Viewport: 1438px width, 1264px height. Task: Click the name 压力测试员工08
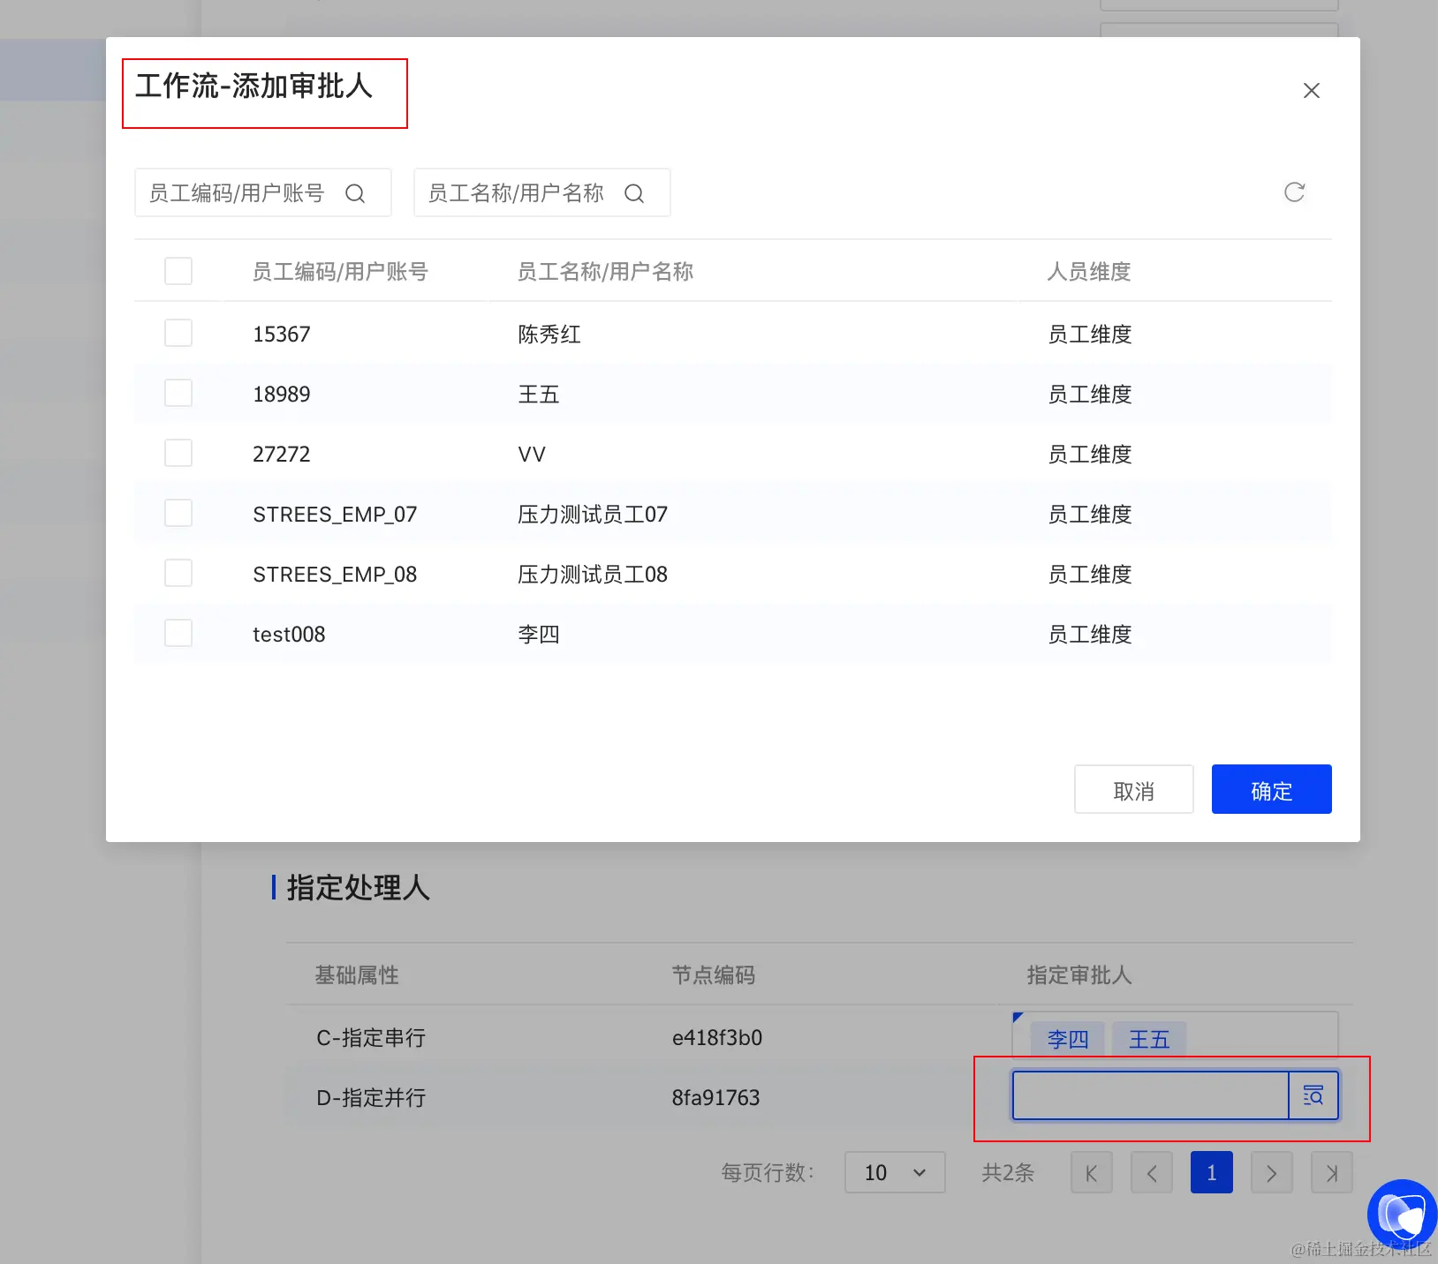pos(593,575)
